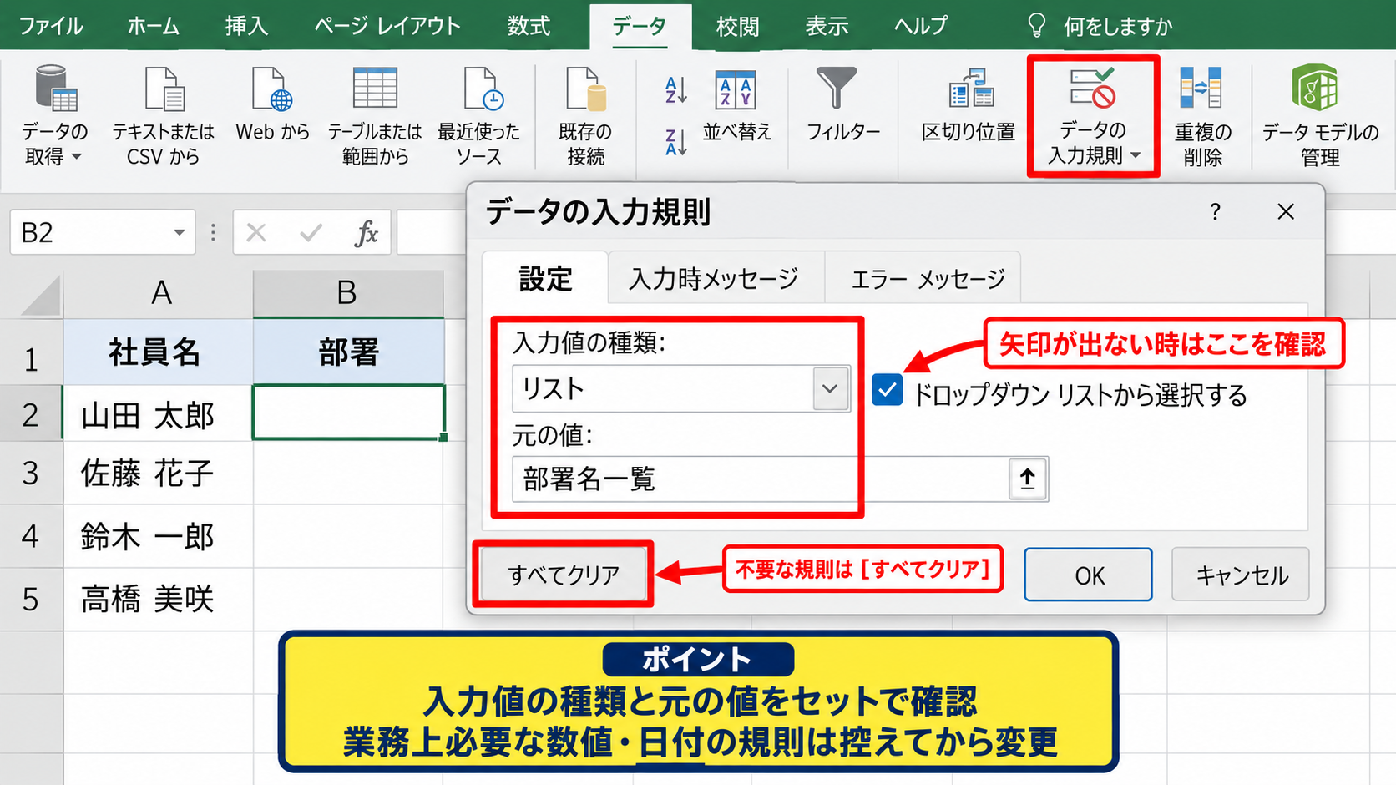Image resolution: width=1396 pixels, height=785 pixels.
Task: Click テキストまたはCSVから import icon
Action: [164, 89]
